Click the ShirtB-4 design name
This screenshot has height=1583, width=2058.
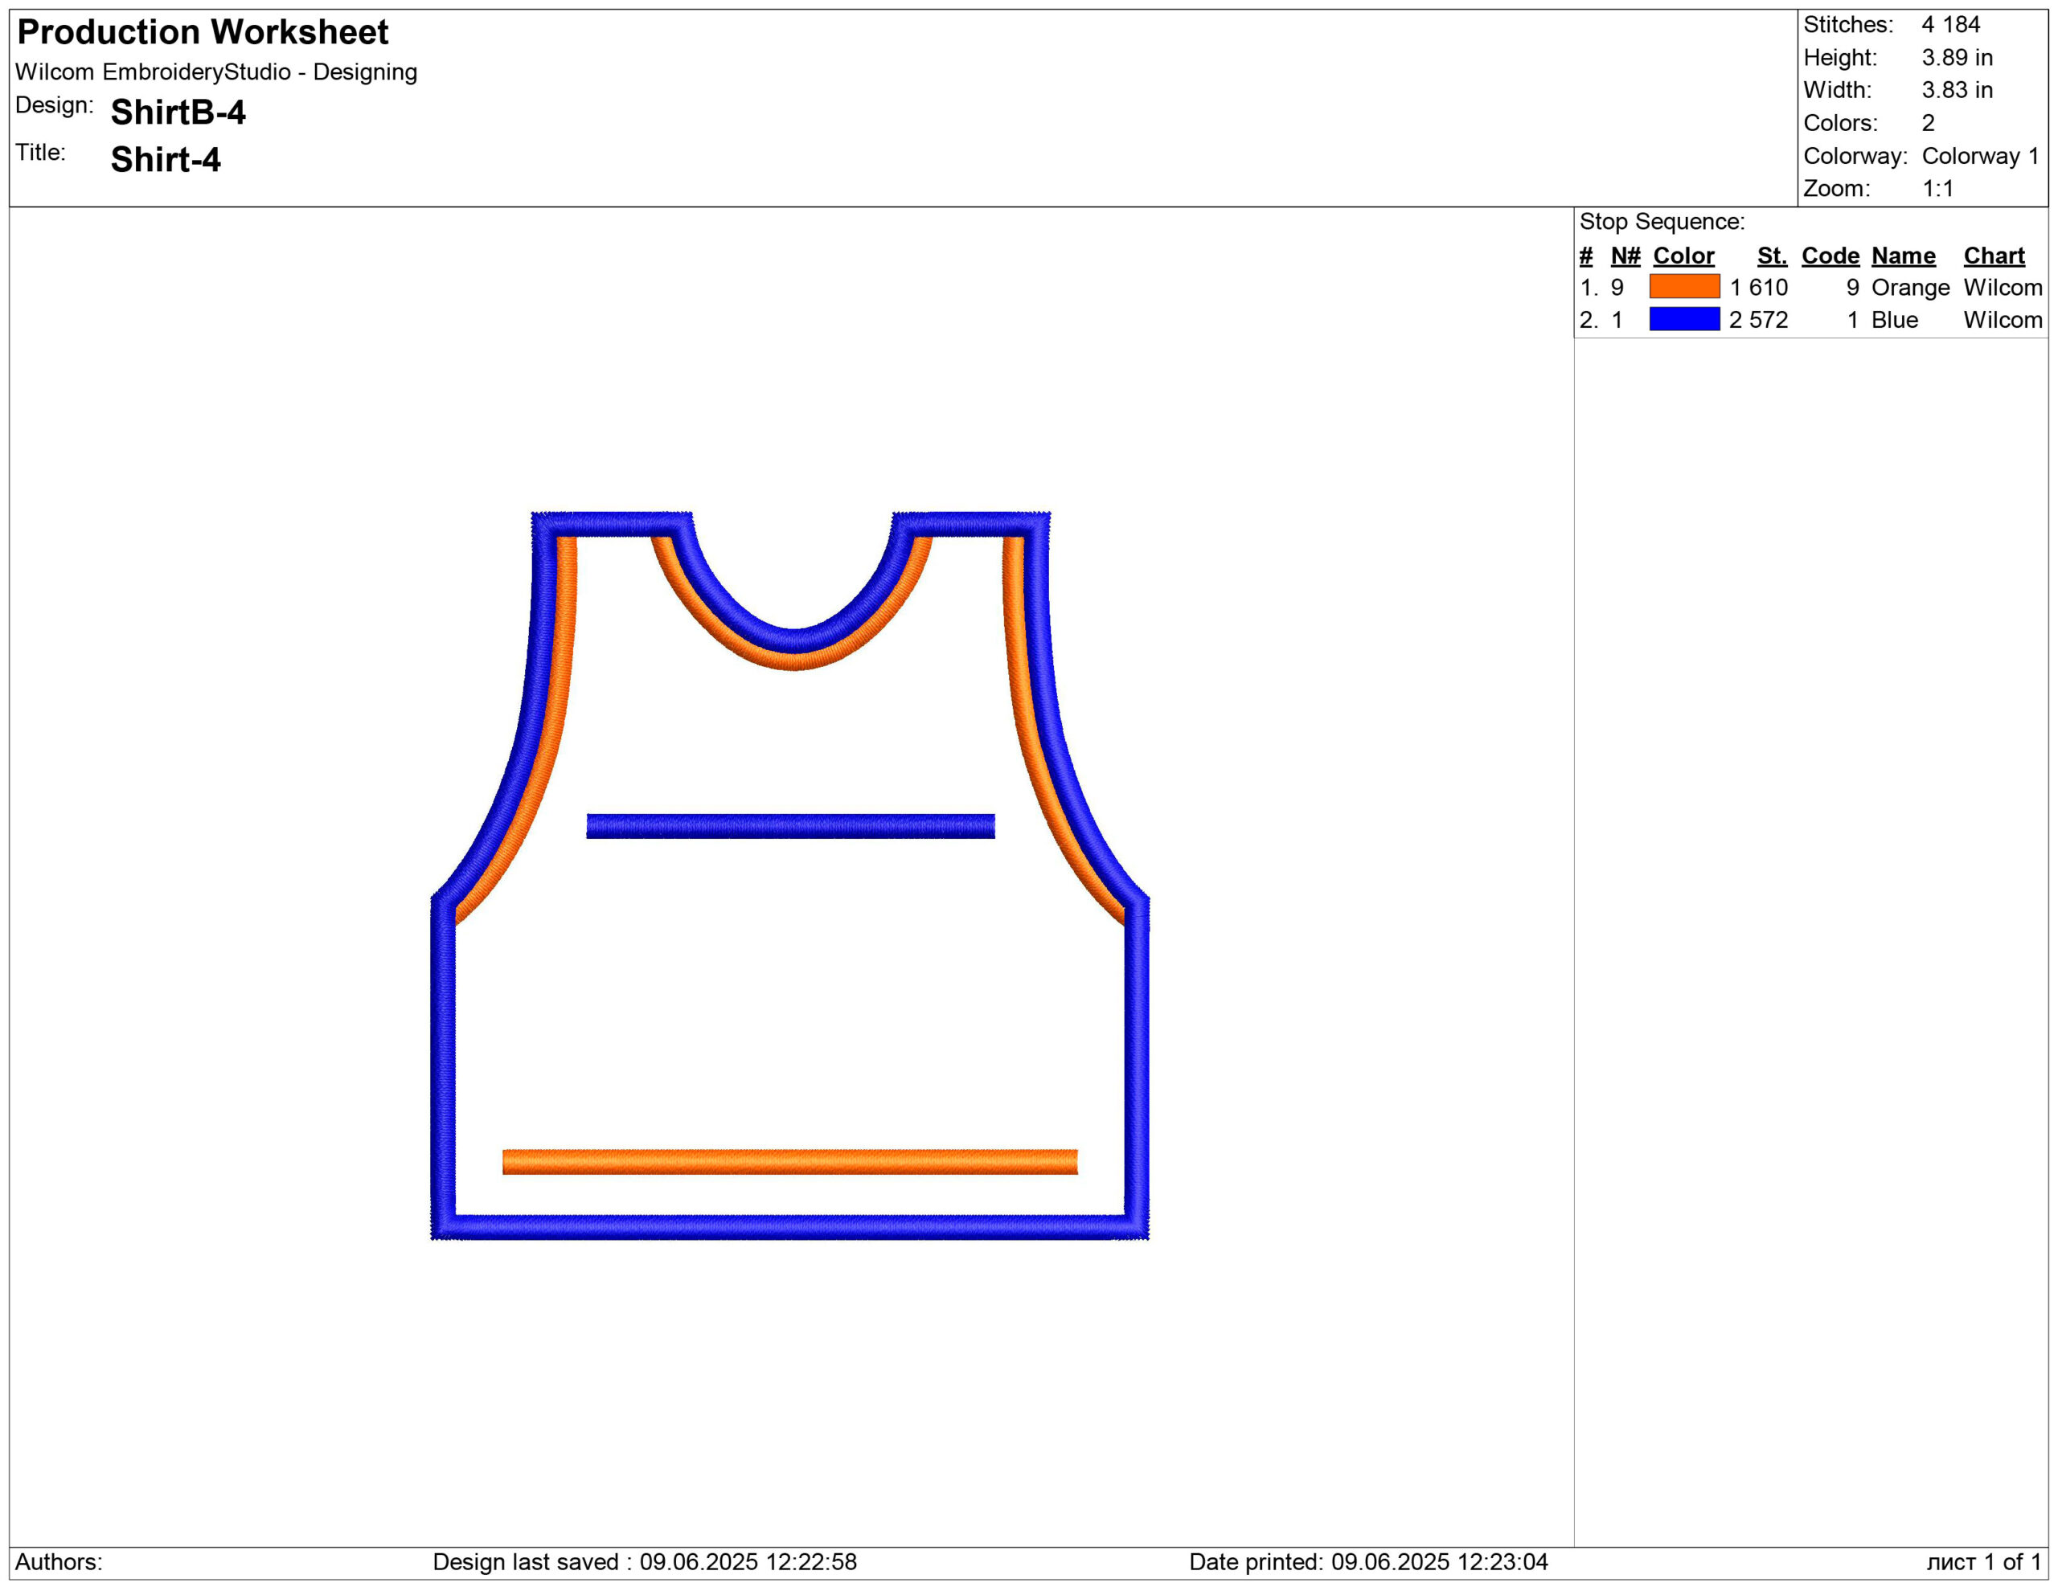[x=178, y=112]
